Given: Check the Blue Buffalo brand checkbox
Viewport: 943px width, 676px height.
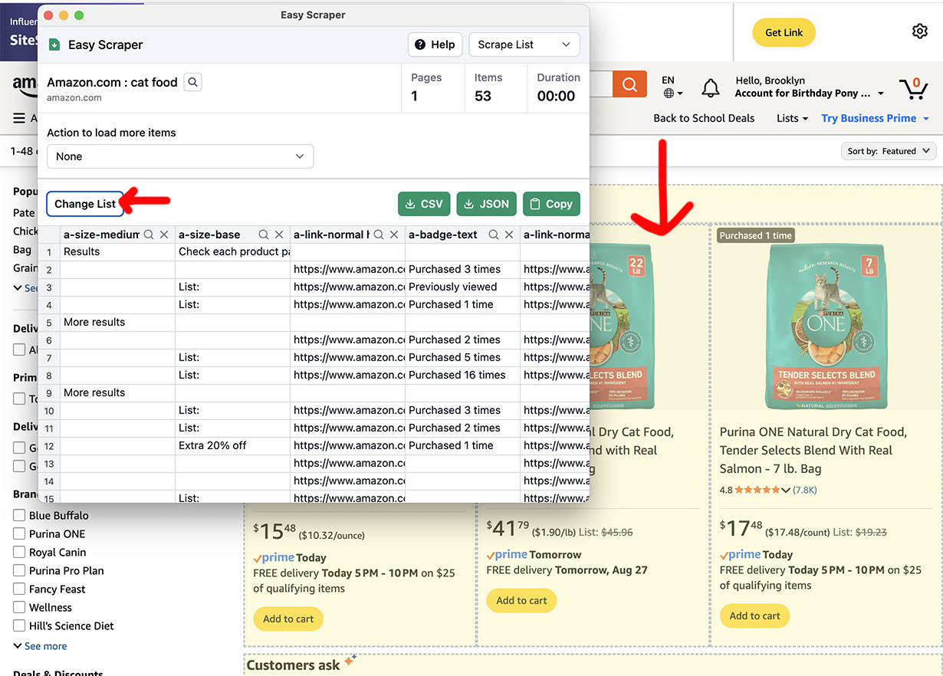Looking at the screenshot, I should (x=19, y=515).
